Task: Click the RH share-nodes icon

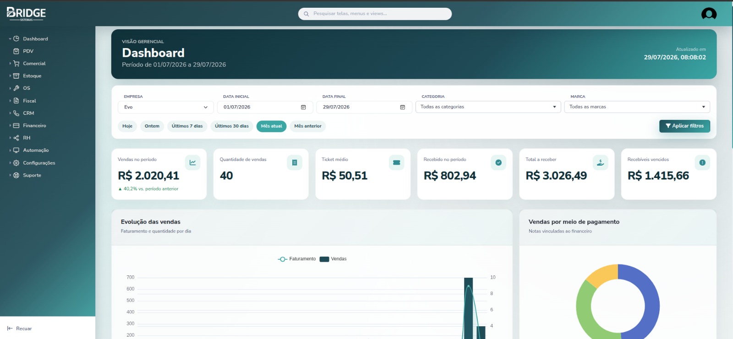Action: pyautogui.click(x=16, y=138)
